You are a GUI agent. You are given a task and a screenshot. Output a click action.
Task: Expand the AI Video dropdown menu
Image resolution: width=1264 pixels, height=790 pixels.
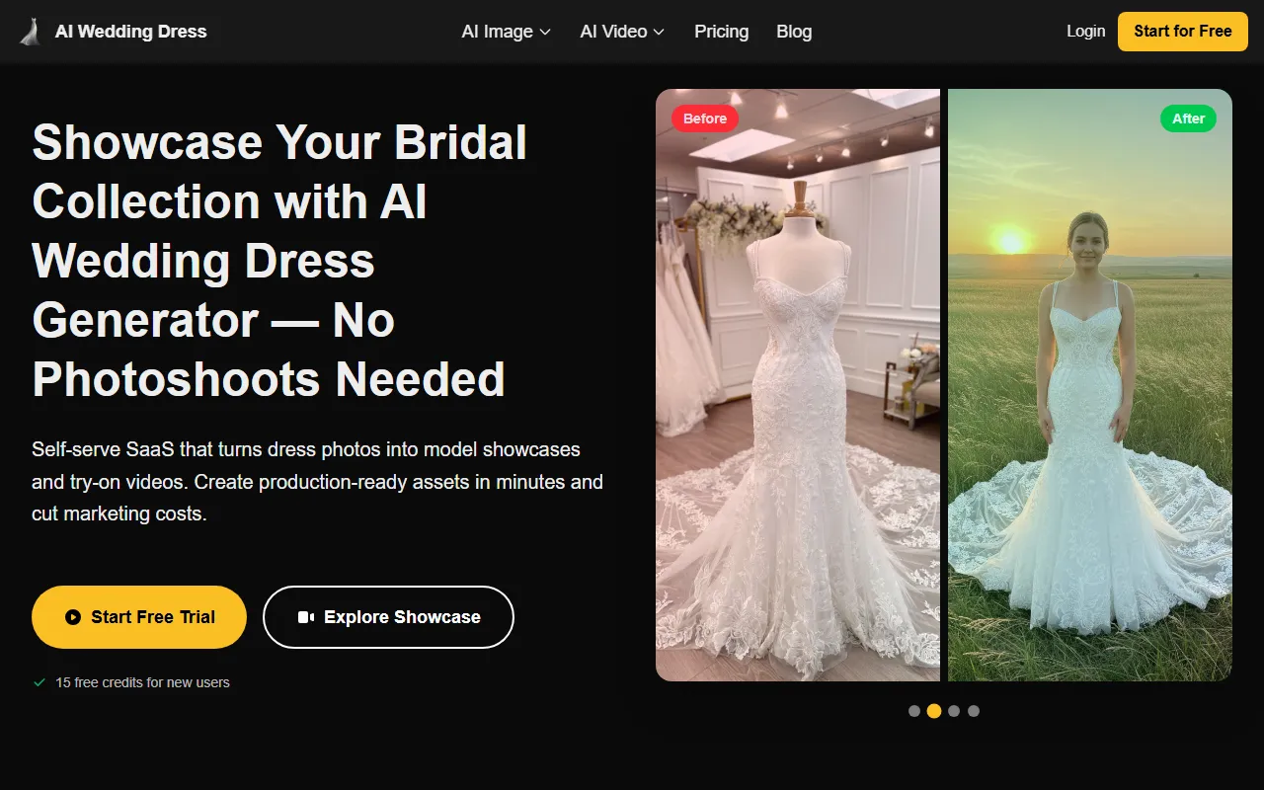pyautogui.click(x=622, y=32)
